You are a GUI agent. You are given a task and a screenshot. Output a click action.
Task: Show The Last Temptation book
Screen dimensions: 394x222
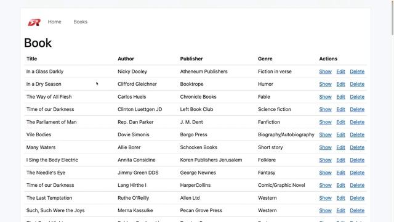pos(326,198)
